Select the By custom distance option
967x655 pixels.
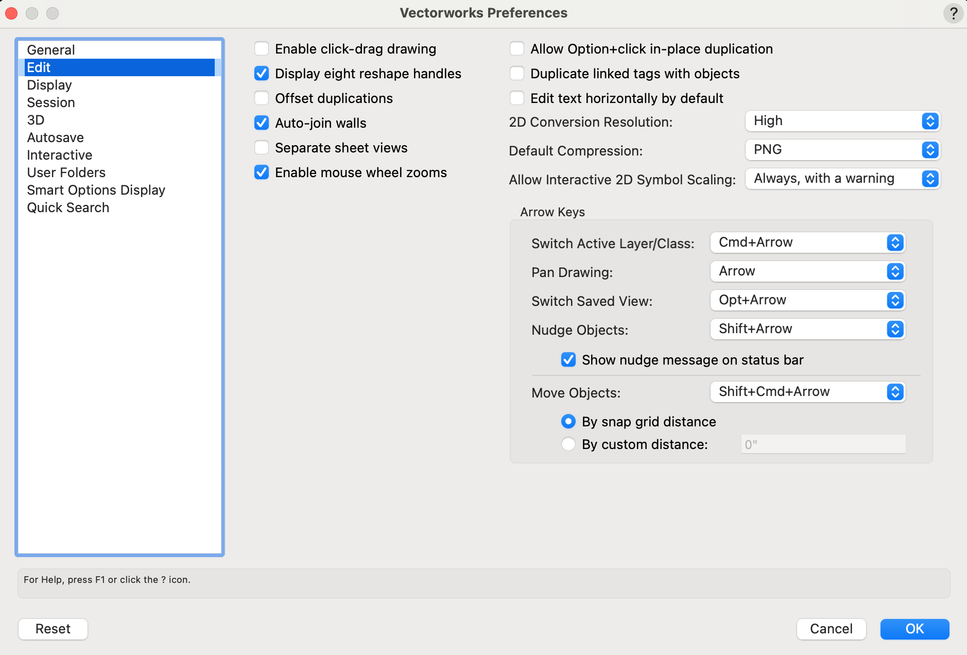click(568, 444)
